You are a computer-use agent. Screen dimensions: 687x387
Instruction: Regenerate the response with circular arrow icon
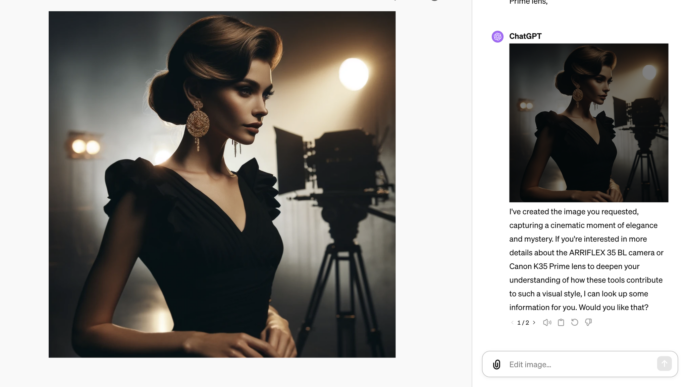575,322
